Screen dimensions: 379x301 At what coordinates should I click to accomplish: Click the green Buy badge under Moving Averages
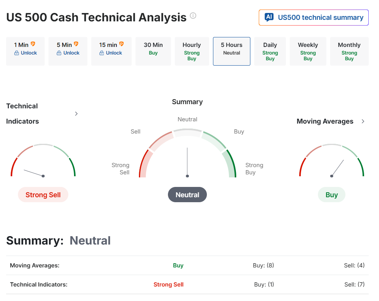point(332,195)
